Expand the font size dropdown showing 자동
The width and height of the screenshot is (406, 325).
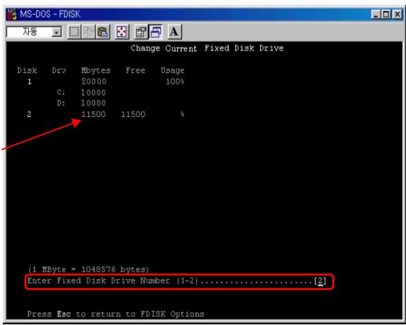coord(56,32)
